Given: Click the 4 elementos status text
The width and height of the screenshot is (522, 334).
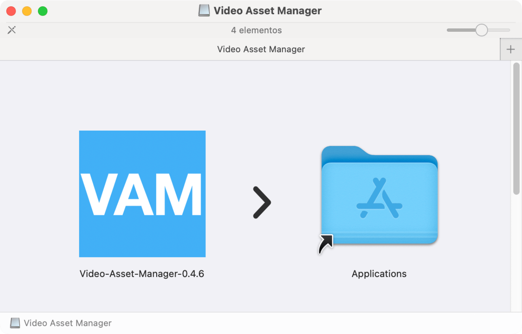Looking at the screenshot, I should [x=256, y=30].
